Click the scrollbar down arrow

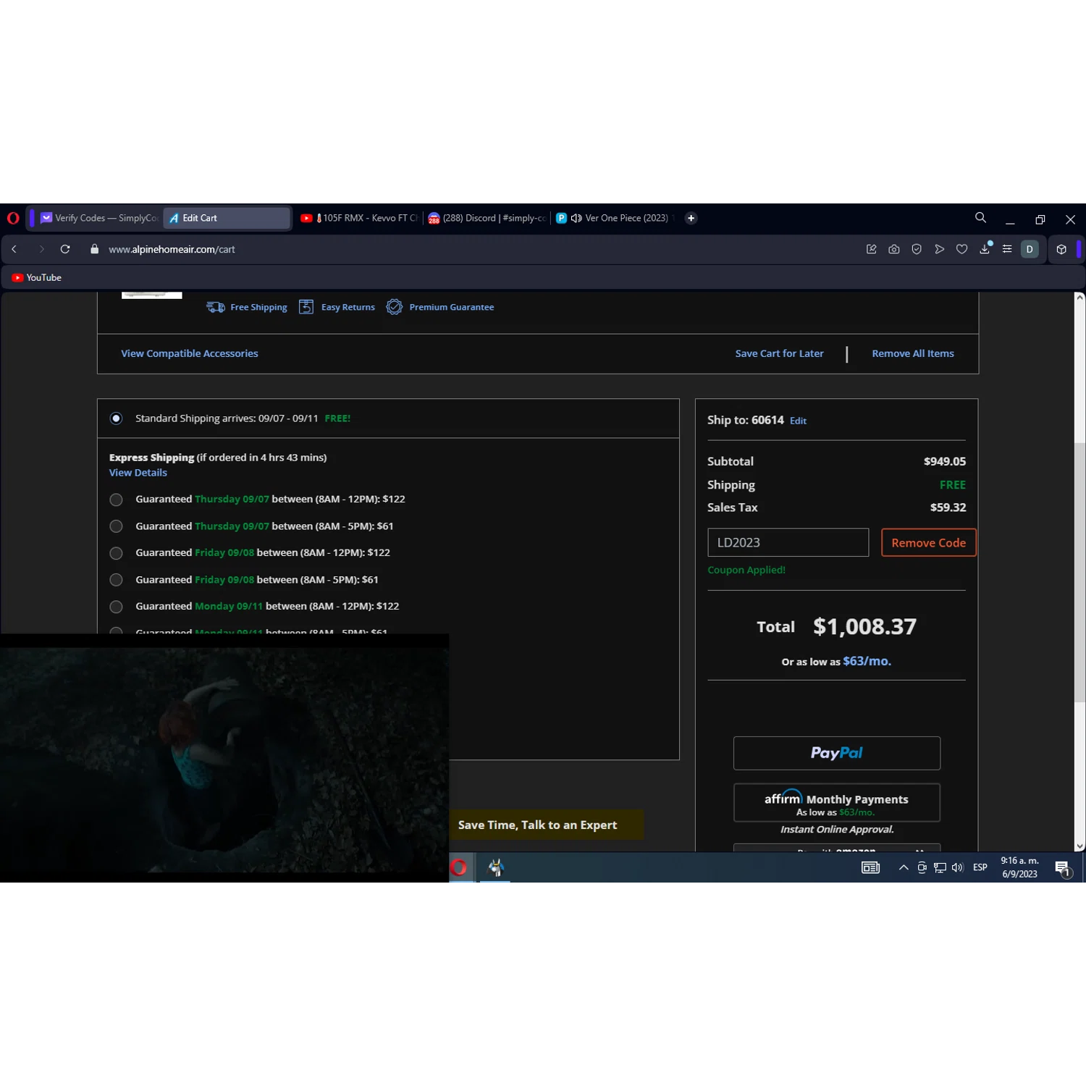click(x=1079, y=846)
